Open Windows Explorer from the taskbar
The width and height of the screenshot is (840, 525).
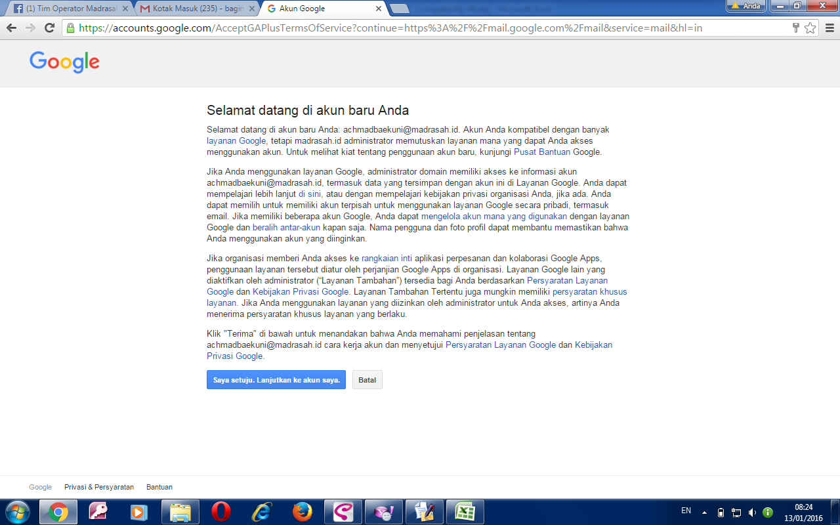pyautogui.click(x=180, y=512)
